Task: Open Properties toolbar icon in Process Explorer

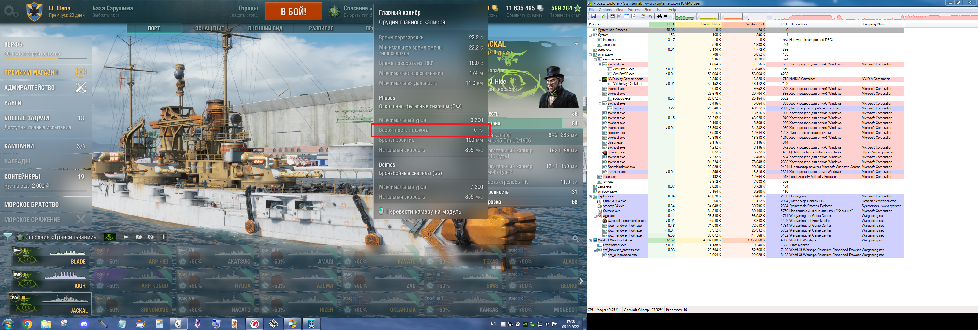Action: [x=643, y=16]
